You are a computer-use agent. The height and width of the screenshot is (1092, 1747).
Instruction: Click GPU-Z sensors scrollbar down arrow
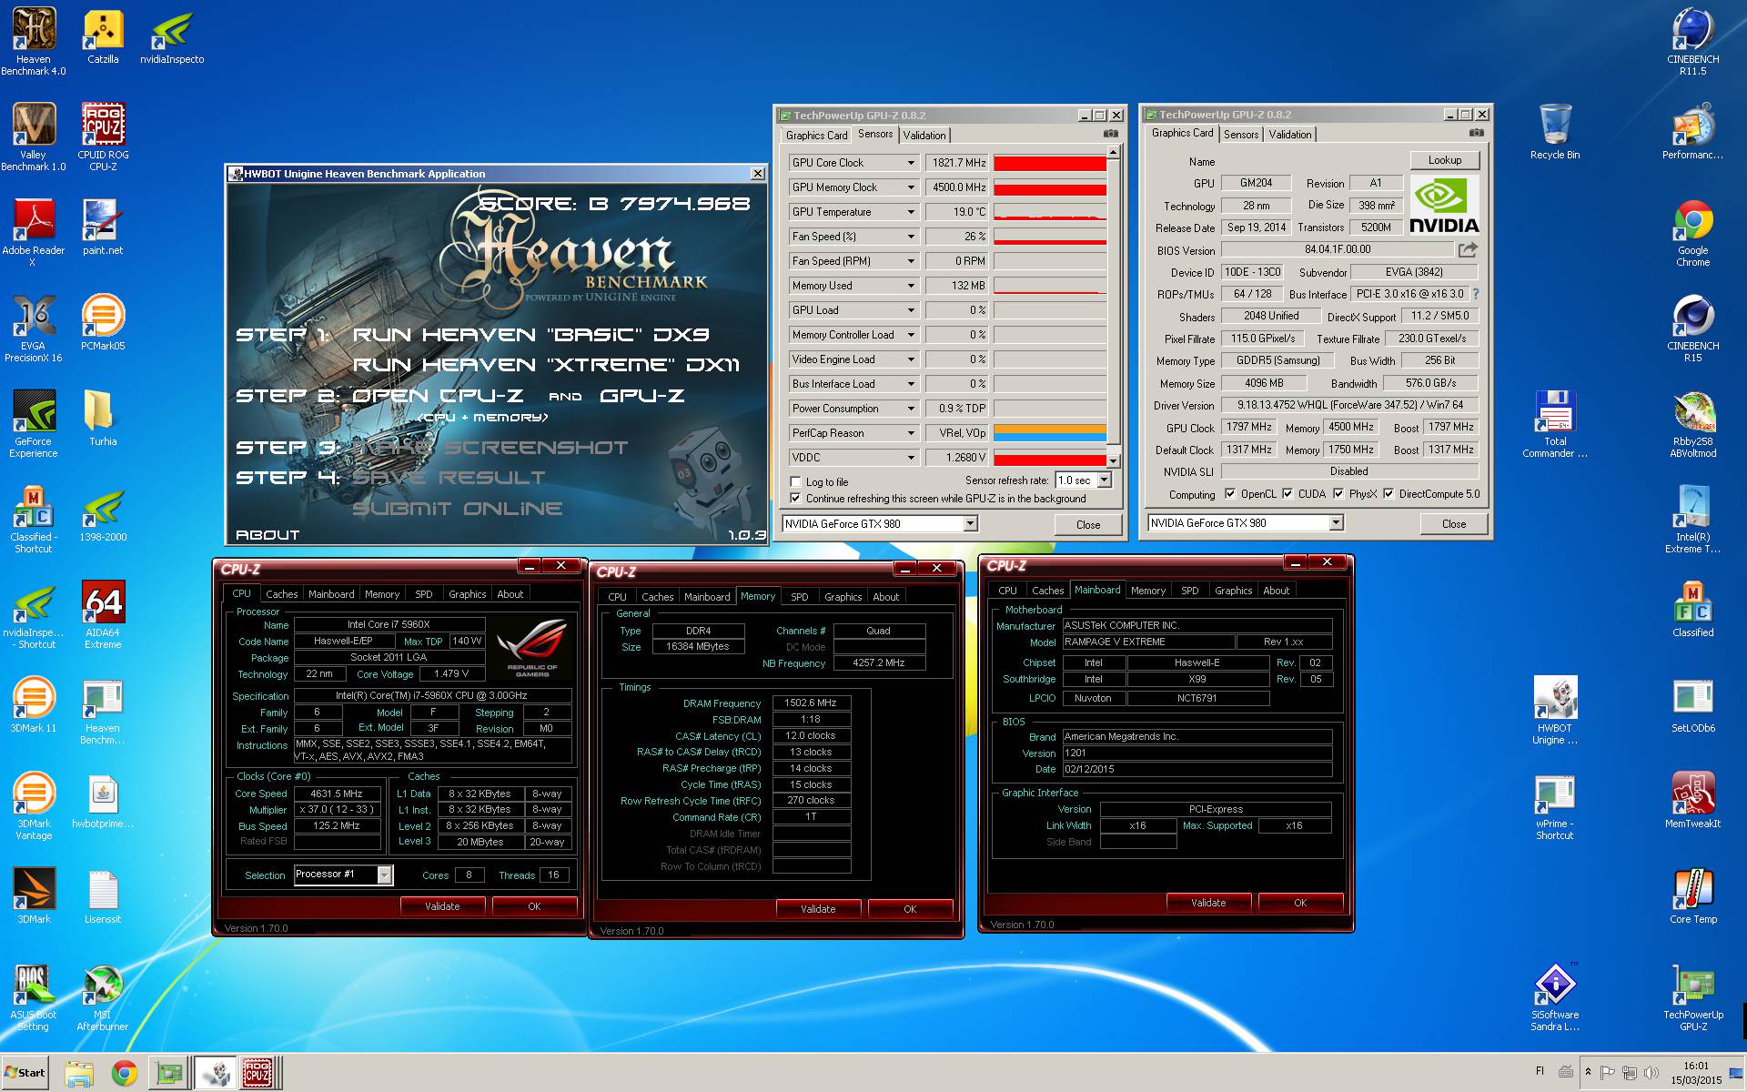pyautogui.click(x=1113, y=461)
